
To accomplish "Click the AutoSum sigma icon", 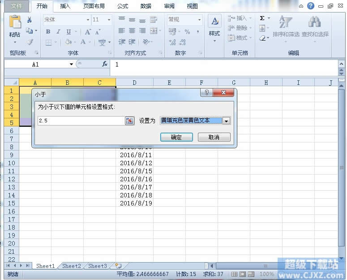I will tap(262, 18).
